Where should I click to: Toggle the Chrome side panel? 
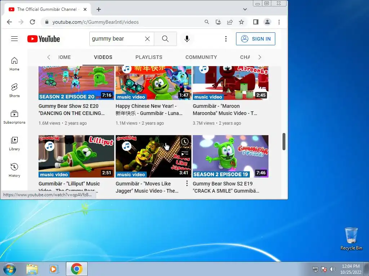[x=256, y=22]
